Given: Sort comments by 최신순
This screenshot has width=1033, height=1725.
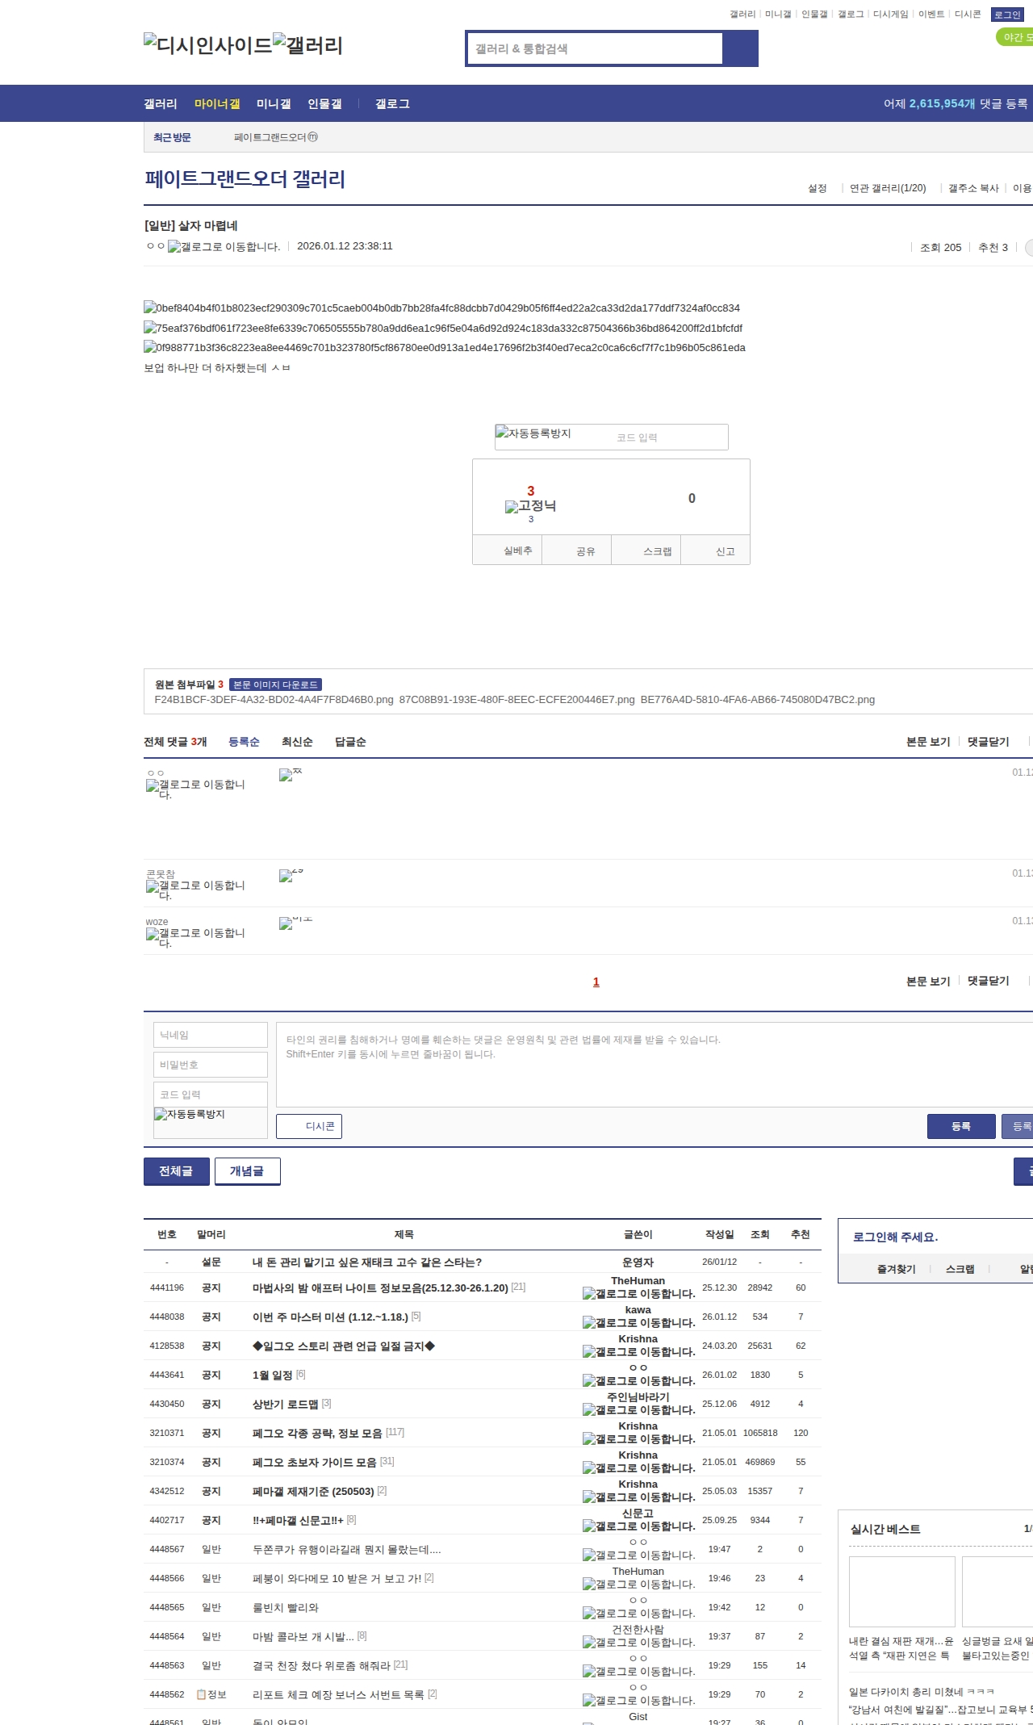Looking at the screenshot, I should click(297, 742).
